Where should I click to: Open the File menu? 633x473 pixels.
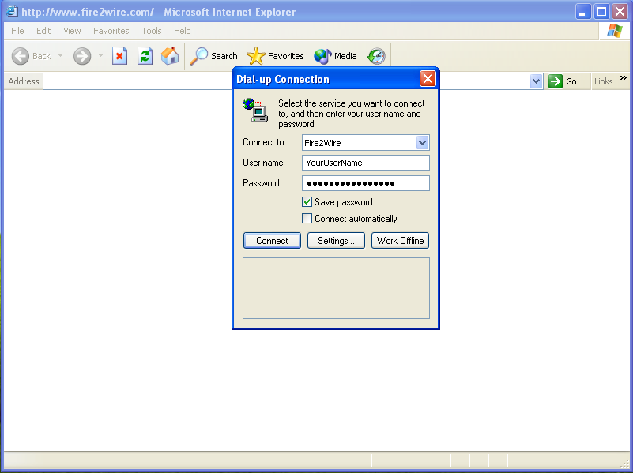tap(17, 31)
